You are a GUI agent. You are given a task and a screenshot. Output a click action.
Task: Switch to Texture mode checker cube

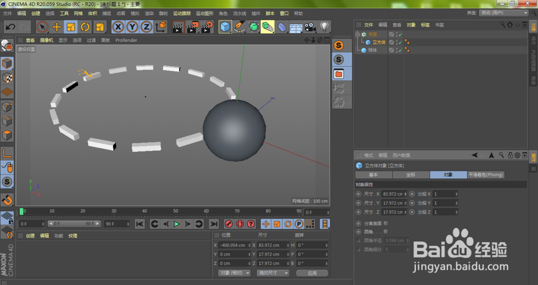tap(7, 78)
